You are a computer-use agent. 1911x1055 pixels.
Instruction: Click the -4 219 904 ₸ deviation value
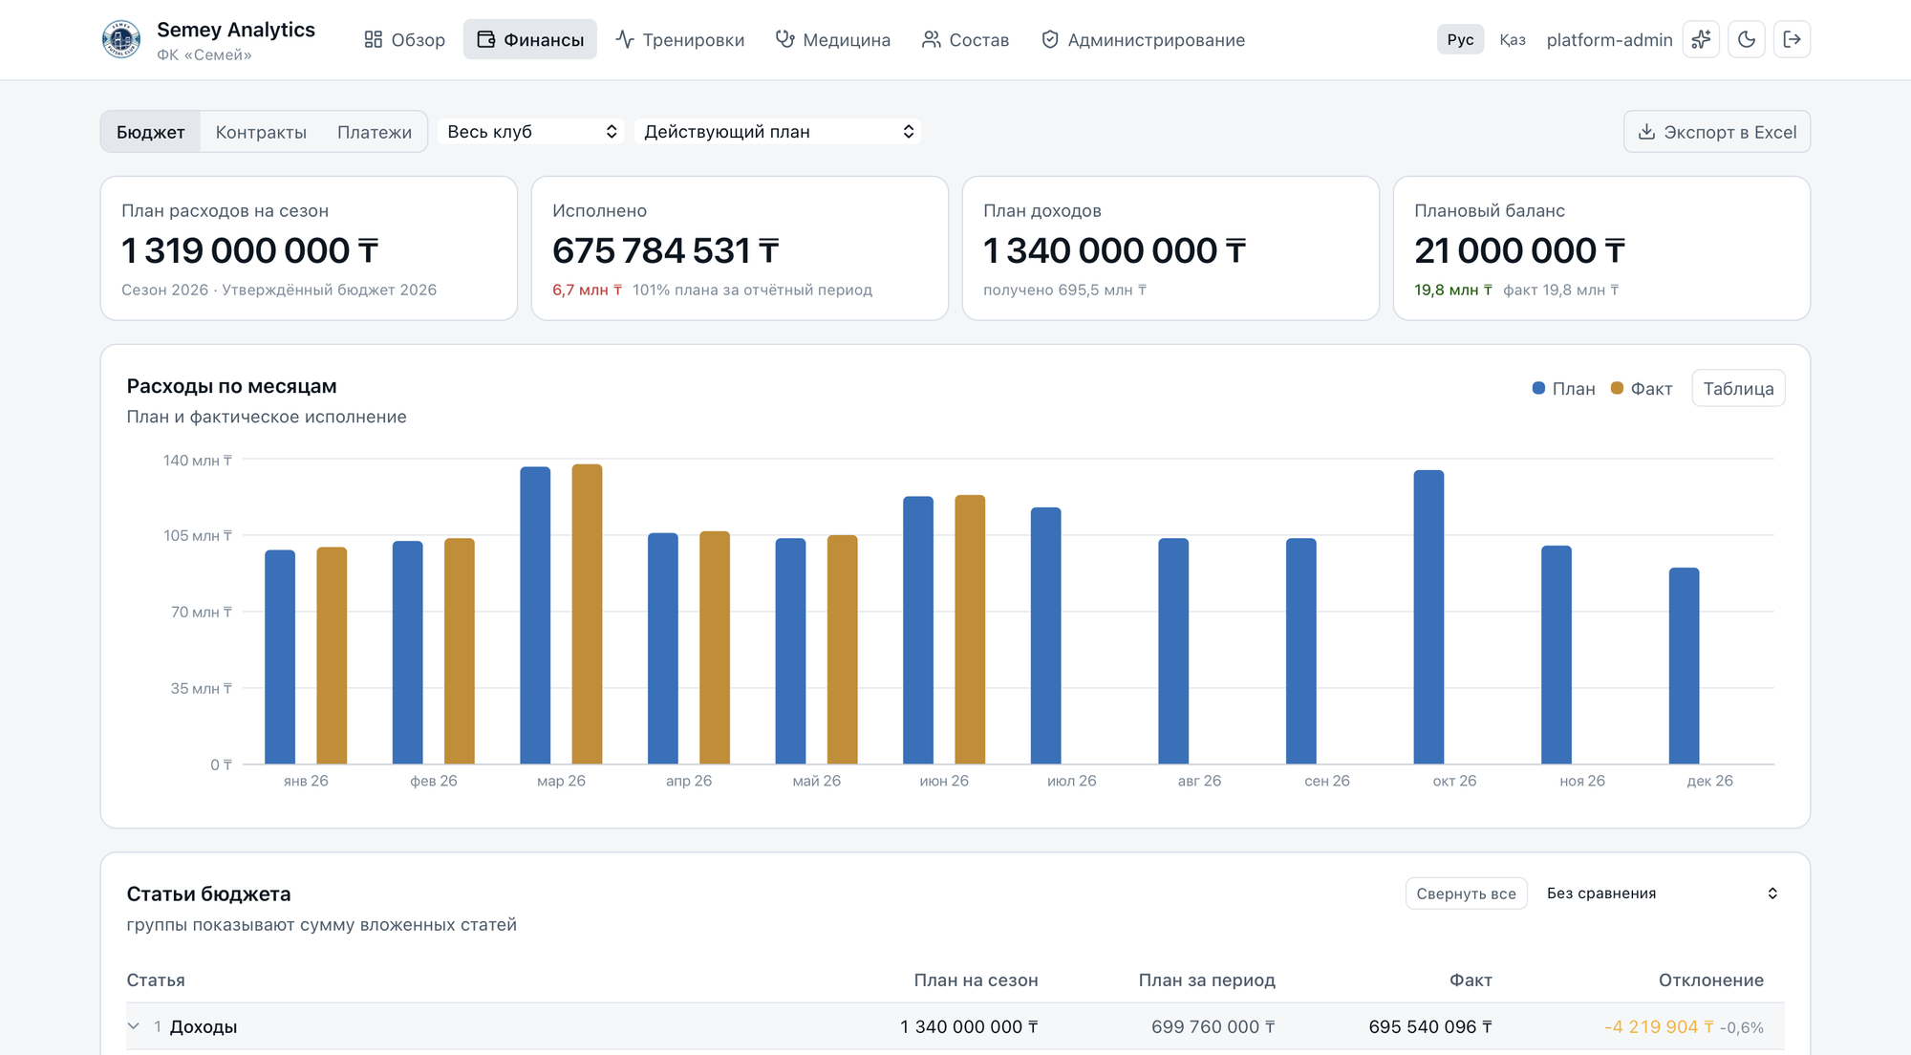[1659, 1026]
